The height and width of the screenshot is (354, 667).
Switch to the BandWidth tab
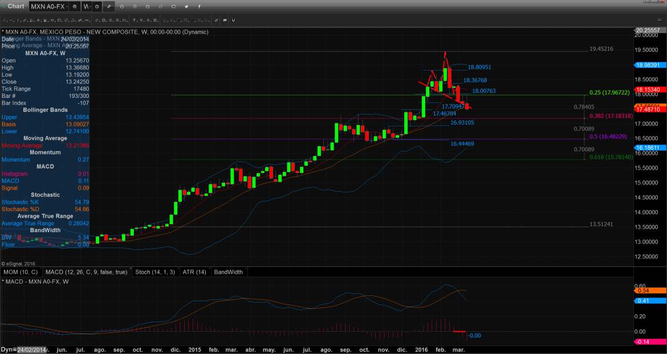(x=229, y=272)
